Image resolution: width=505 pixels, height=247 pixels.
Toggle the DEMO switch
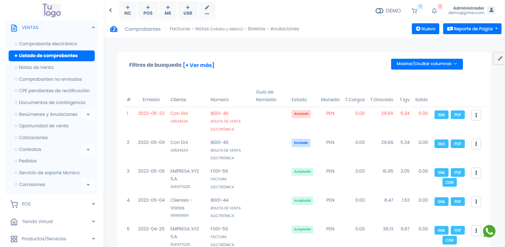tap(379, 11)
